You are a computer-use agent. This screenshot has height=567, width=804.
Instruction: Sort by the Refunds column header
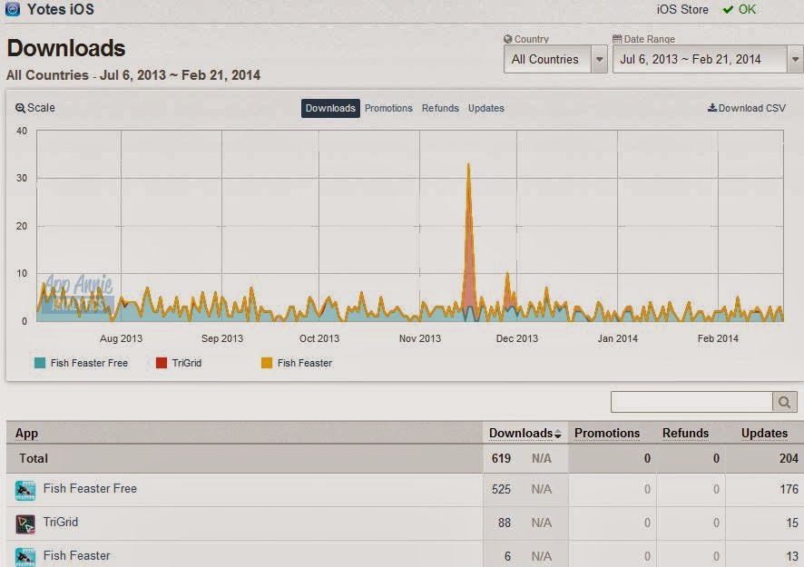point(685,434)
